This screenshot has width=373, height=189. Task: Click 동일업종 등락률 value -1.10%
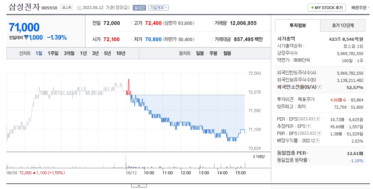point(356,161)
